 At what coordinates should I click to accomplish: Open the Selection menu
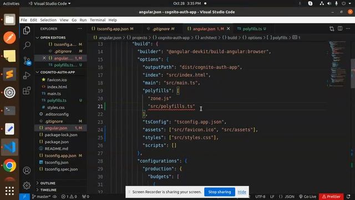(48, 20)
